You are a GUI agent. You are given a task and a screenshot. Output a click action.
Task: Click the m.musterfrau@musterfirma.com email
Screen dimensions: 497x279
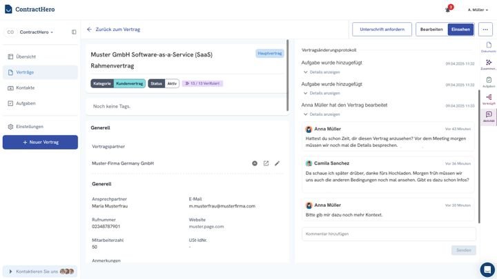tap(222, 206)
